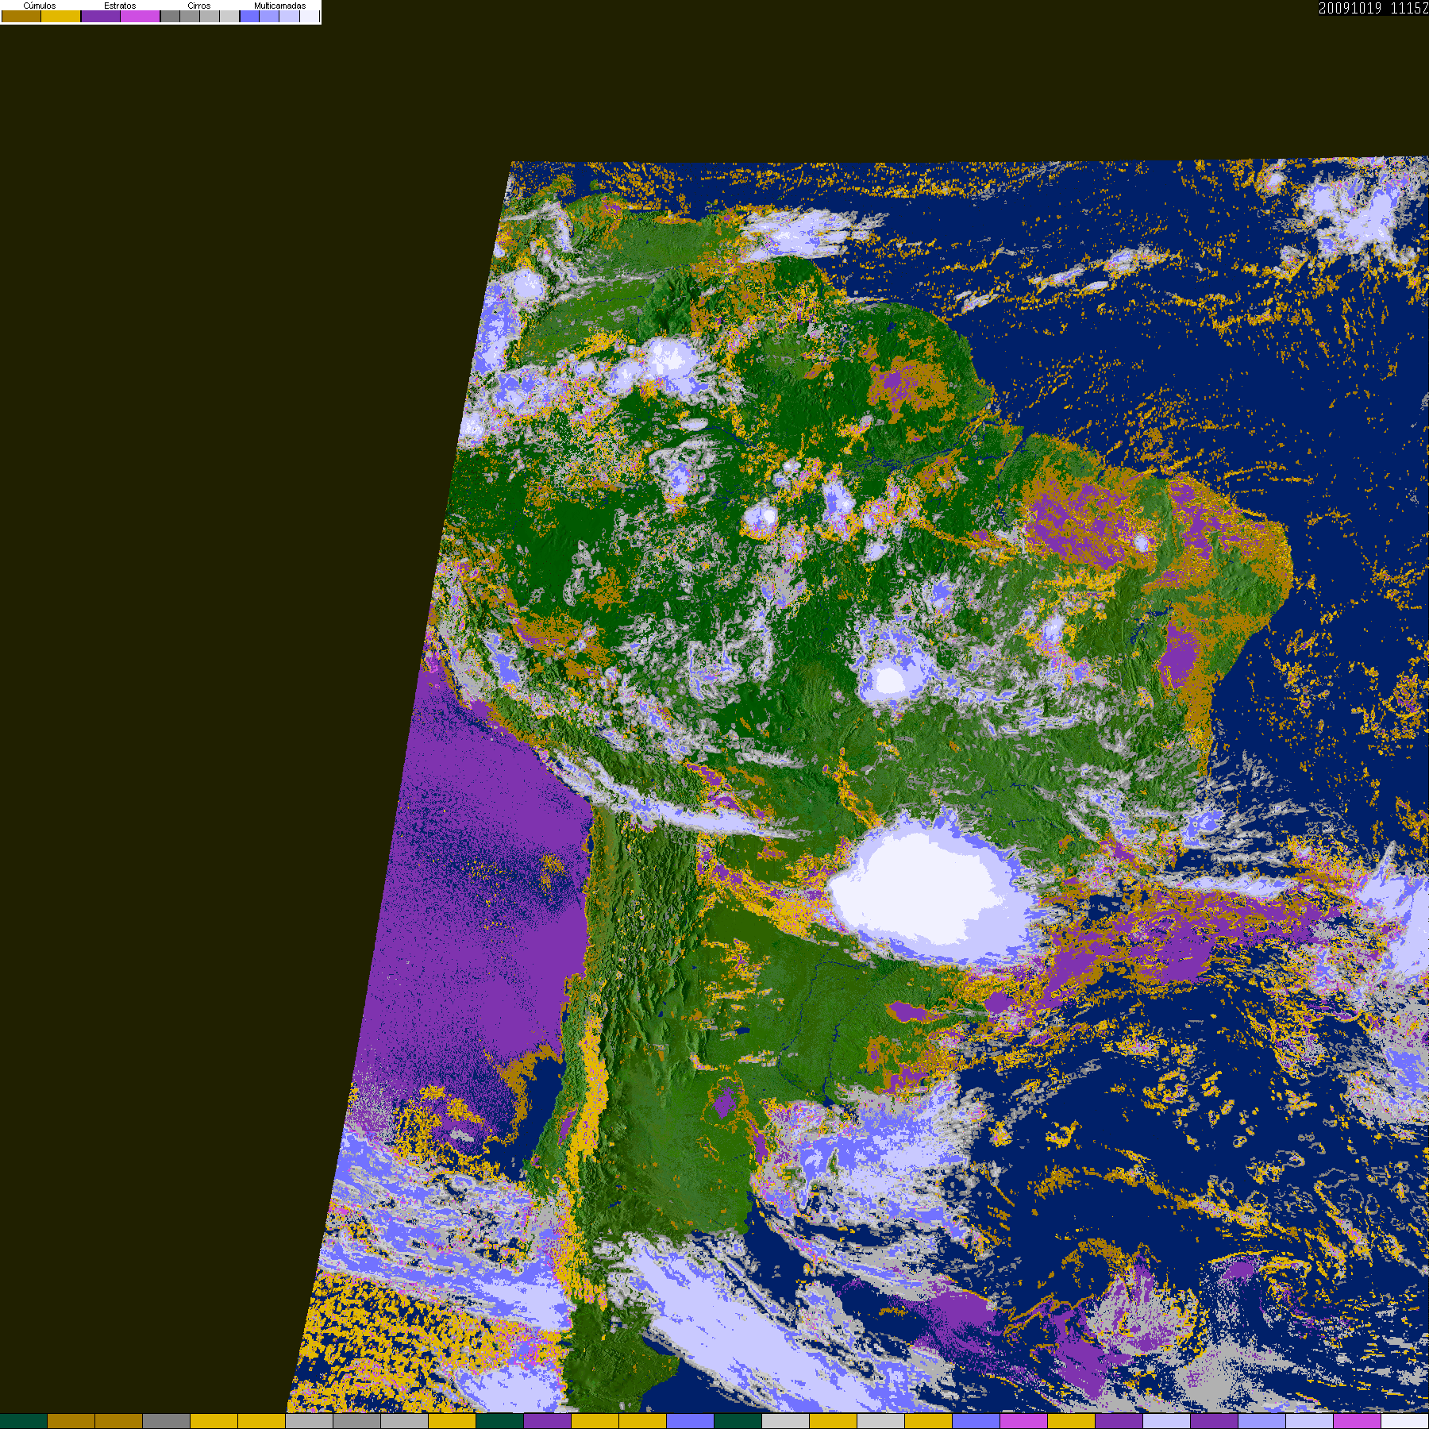Choose the magenta Estratos legend swatch

(140, 16)
